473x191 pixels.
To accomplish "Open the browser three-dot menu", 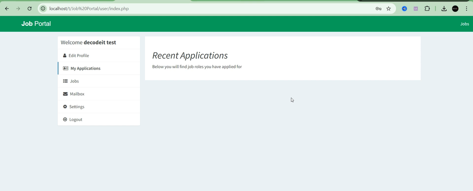I will click(467, 9).
